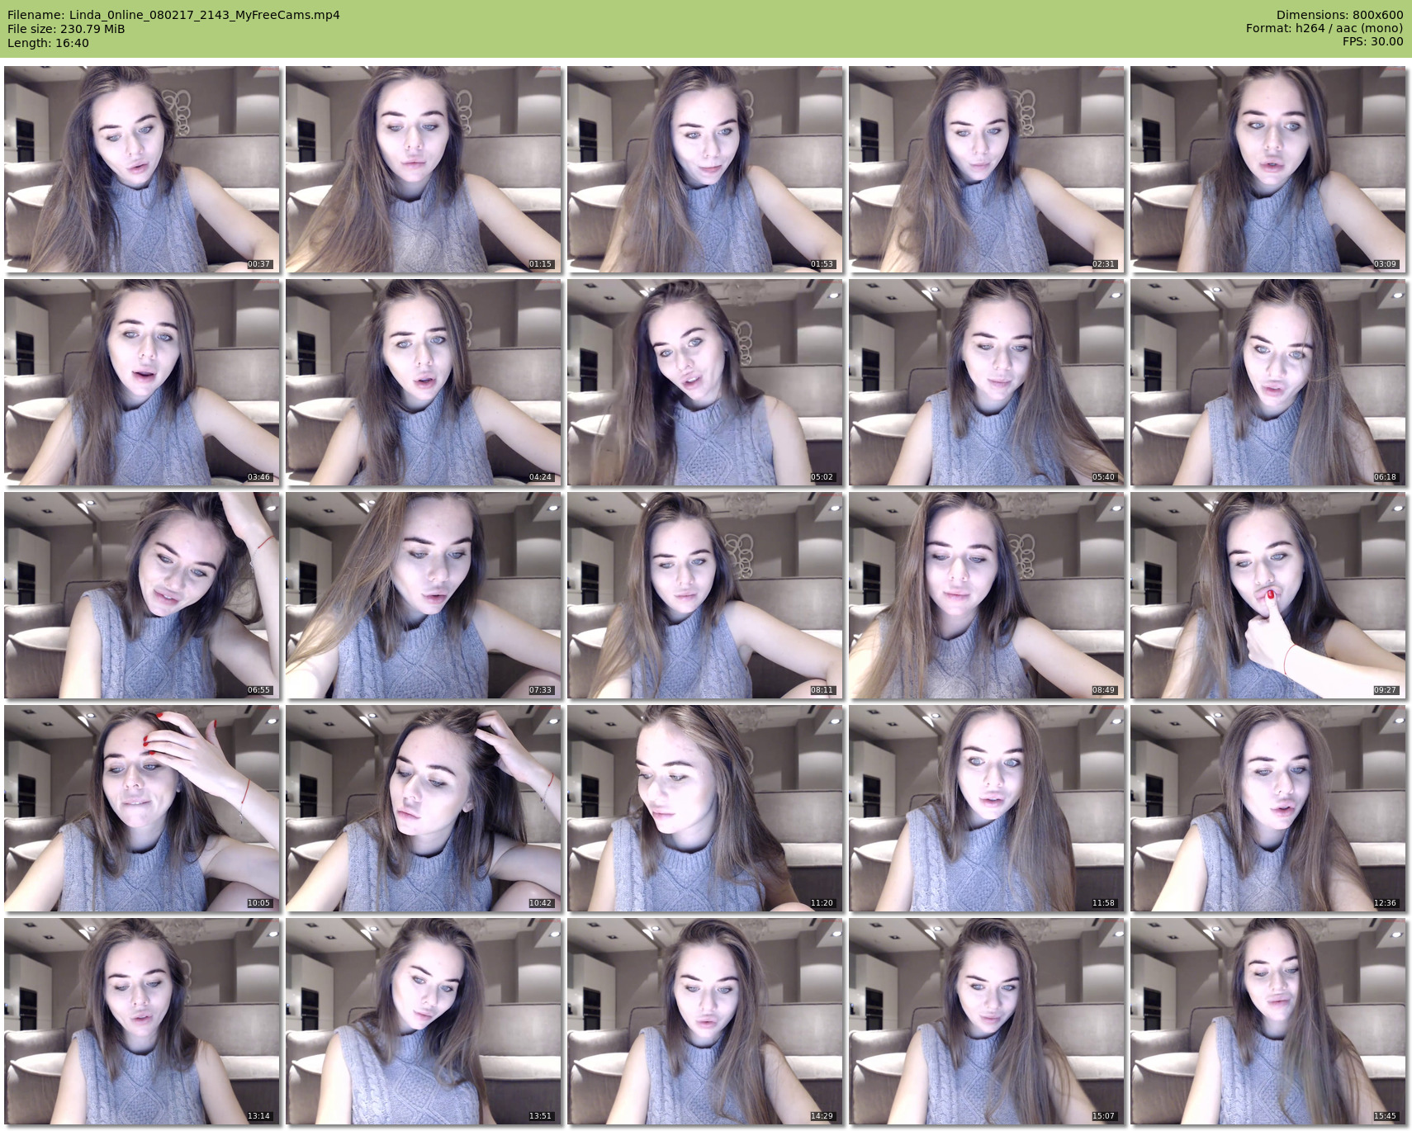Open the thumbnail timestamped 10:05
Screen dimensions: 1412x1131
142,808
